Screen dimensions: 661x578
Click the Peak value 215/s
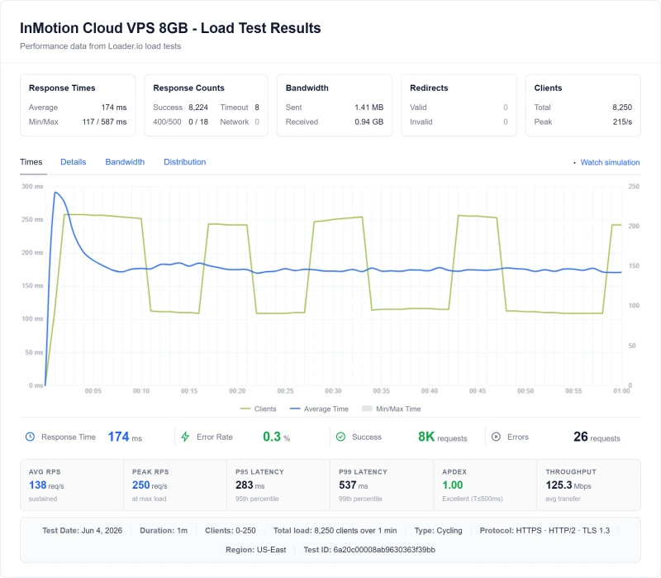point(622,122)
